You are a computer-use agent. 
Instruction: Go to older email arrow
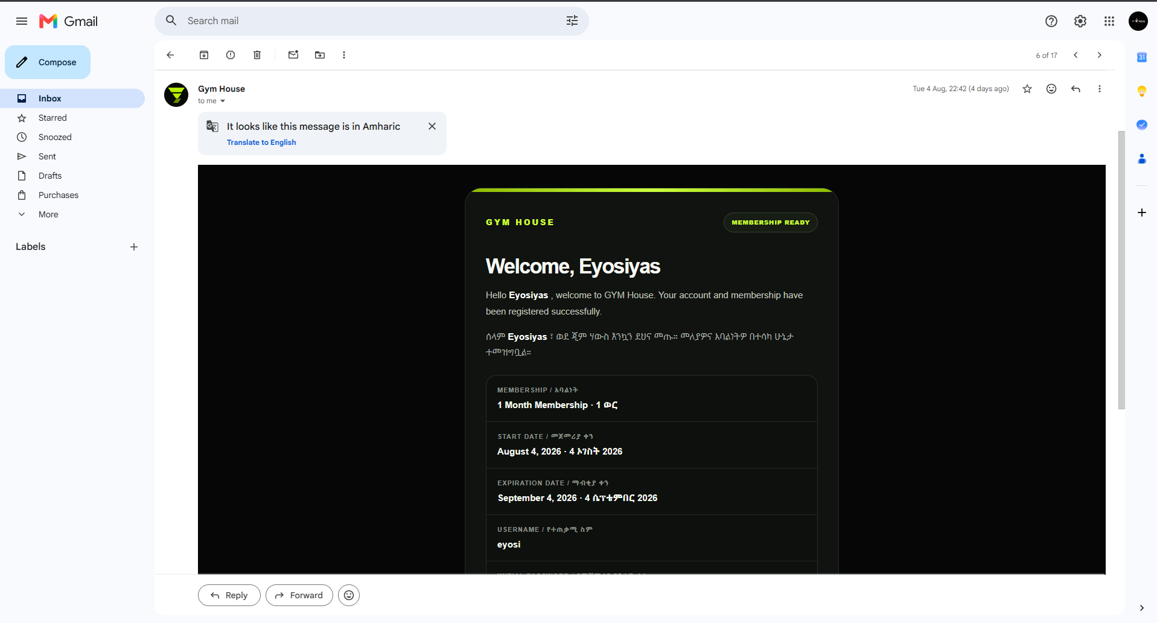point(1100,55)
